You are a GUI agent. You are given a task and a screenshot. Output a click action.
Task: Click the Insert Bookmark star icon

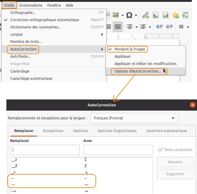pos(175,15)
